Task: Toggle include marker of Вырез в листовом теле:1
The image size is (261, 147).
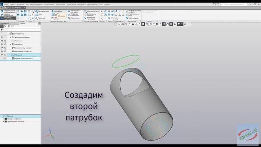Action: pyautogui.click(x=5, y=58)
